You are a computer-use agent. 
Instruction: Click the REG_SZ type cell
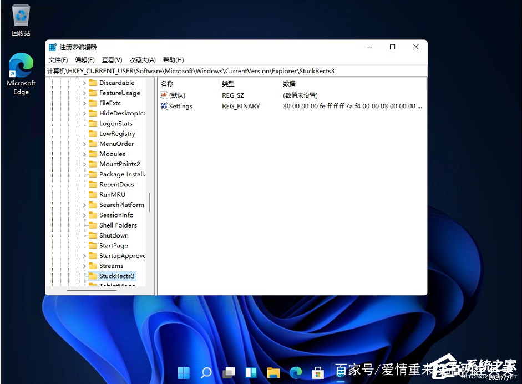point(233,95)
